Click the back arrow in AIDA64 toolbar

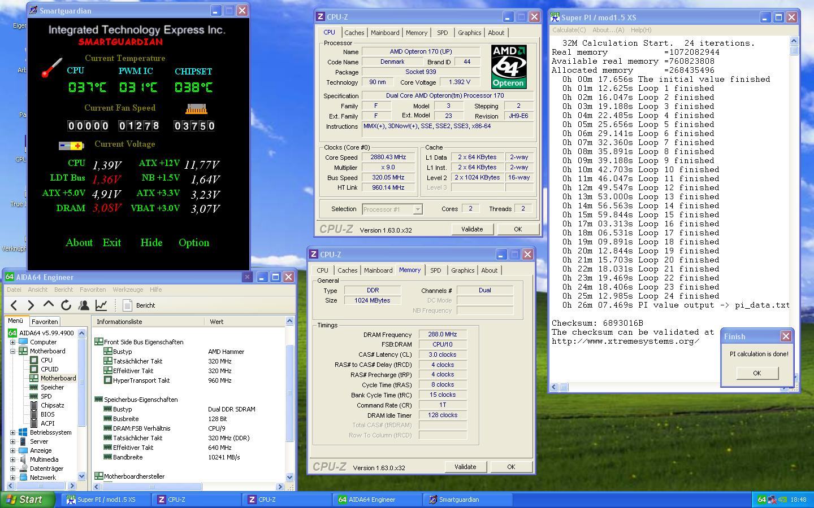pos(14,305)
